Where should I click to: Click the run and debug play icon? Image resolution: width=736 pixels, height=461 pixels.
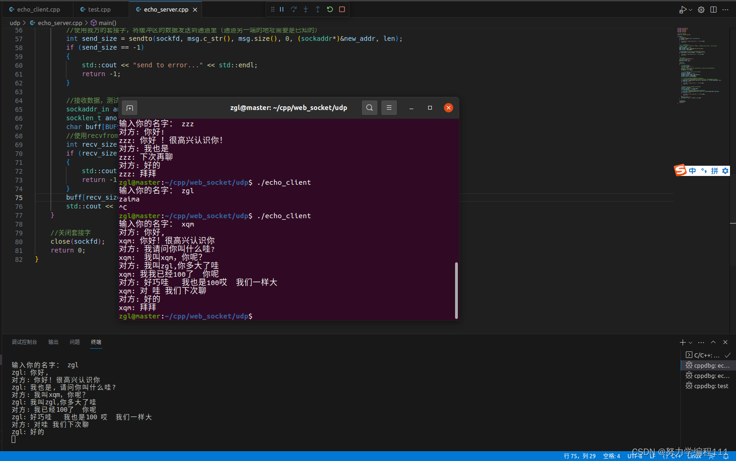pos(683,10)
